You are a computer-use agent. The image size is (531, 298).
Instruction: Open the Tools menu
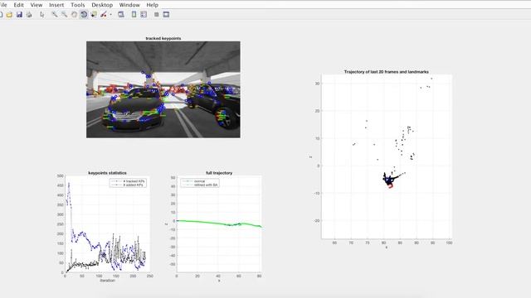[77, 5]
